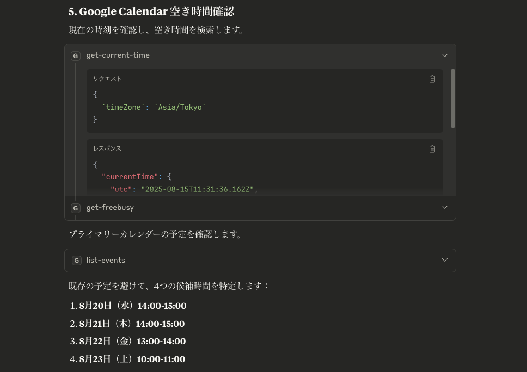Click the Google Calendar 空き時間確認 heading
The height and width of the screenshot is (372, 527).
point(151,11)
